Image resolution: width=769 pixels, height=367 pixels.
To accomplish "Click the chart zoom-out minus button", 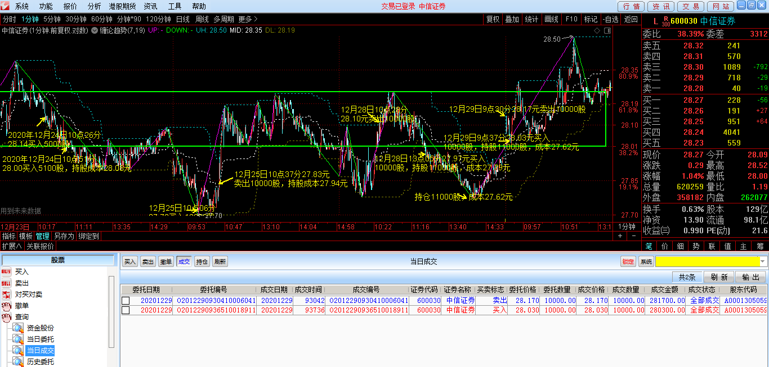I will (x=634, y=236).
